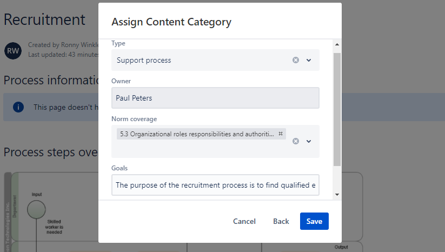The height and width of the screenshot is (252, 445).
Task: Expand the Type dropdown chevron
Action: (309, 60)
